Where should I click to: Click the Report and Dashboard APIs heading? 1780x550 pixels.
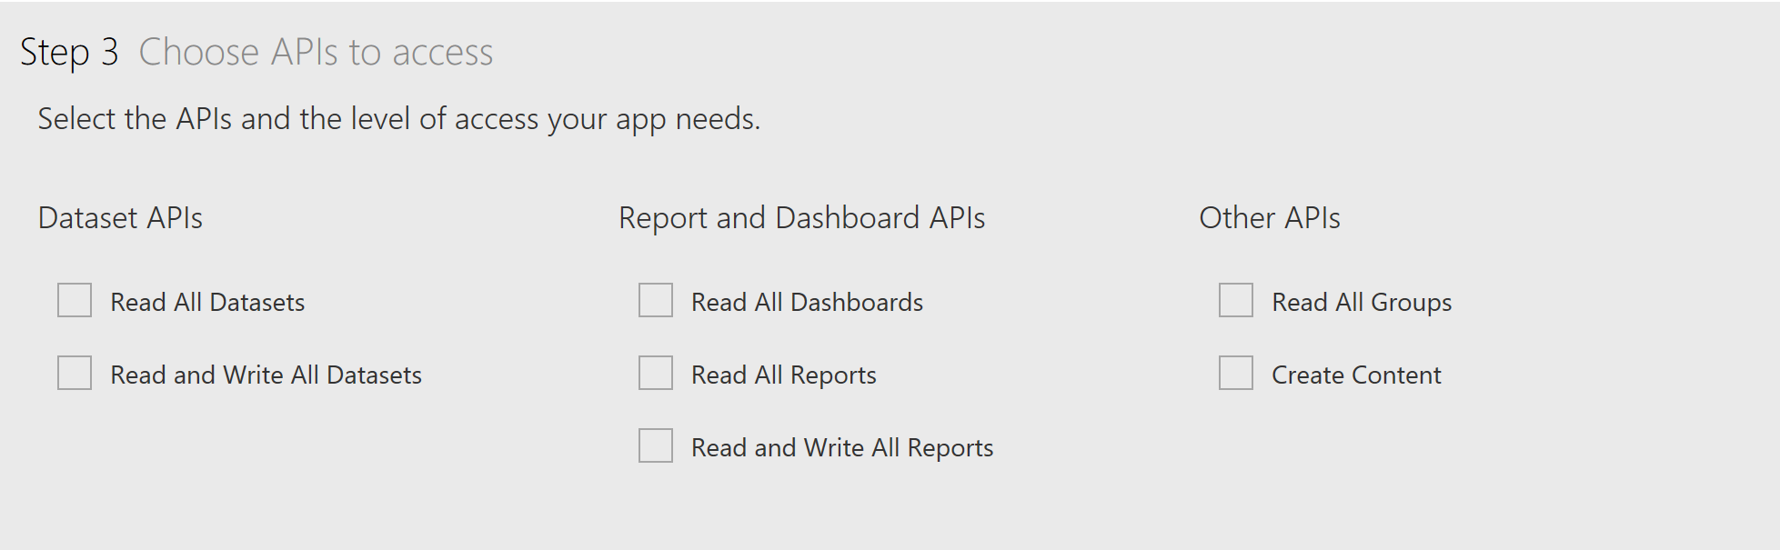(x=801, y=218)
